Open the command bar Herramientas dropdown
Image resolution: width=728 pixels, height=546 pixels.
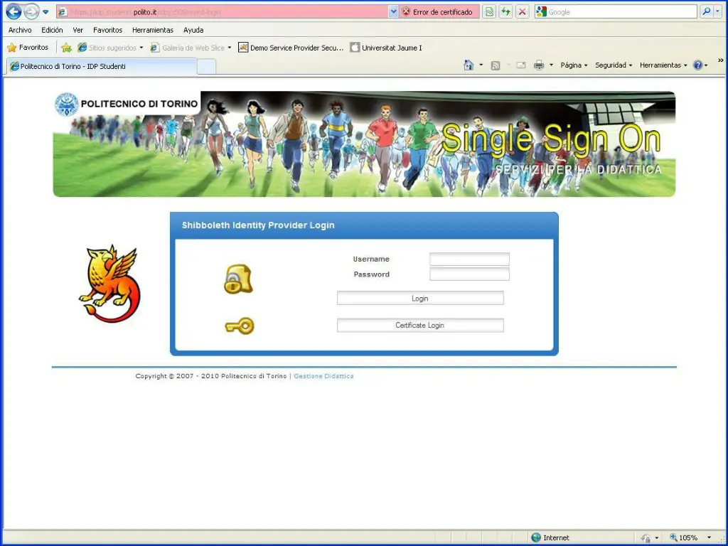[663, 65]
